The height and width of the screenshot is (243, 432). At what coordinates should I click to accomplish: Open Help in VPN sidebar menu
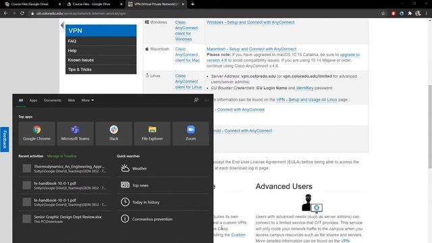point(101,51)
